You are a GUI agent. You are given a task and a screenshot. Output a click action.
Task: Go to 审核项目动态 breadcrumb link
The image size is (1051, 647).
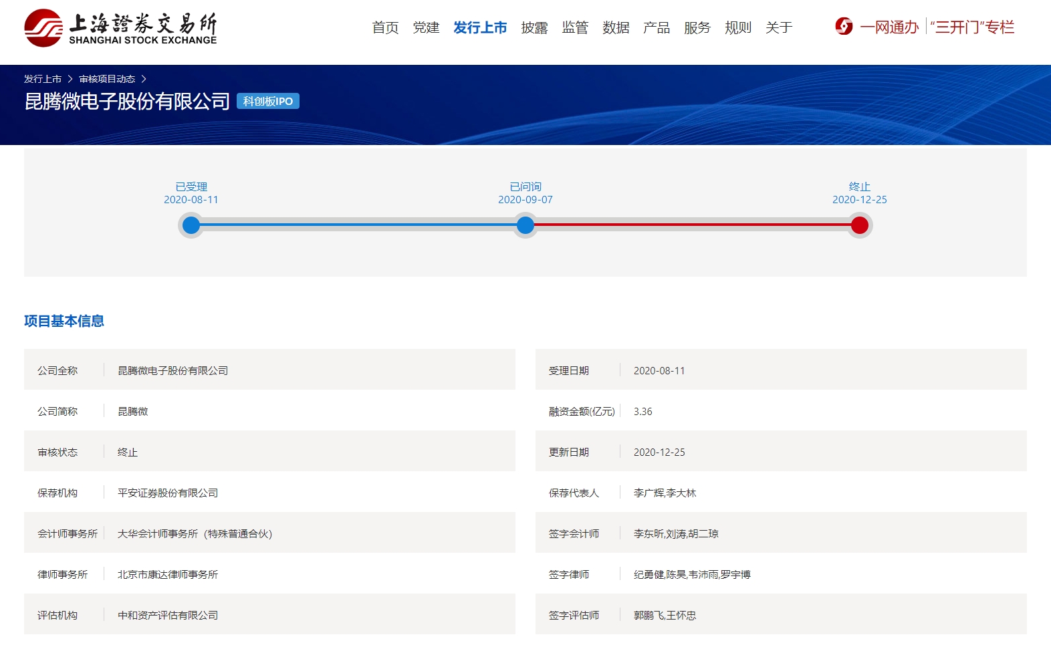107,79
